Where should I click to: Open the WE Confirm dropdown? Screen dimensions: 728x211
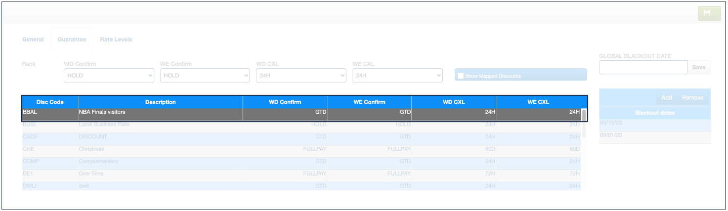205,75
